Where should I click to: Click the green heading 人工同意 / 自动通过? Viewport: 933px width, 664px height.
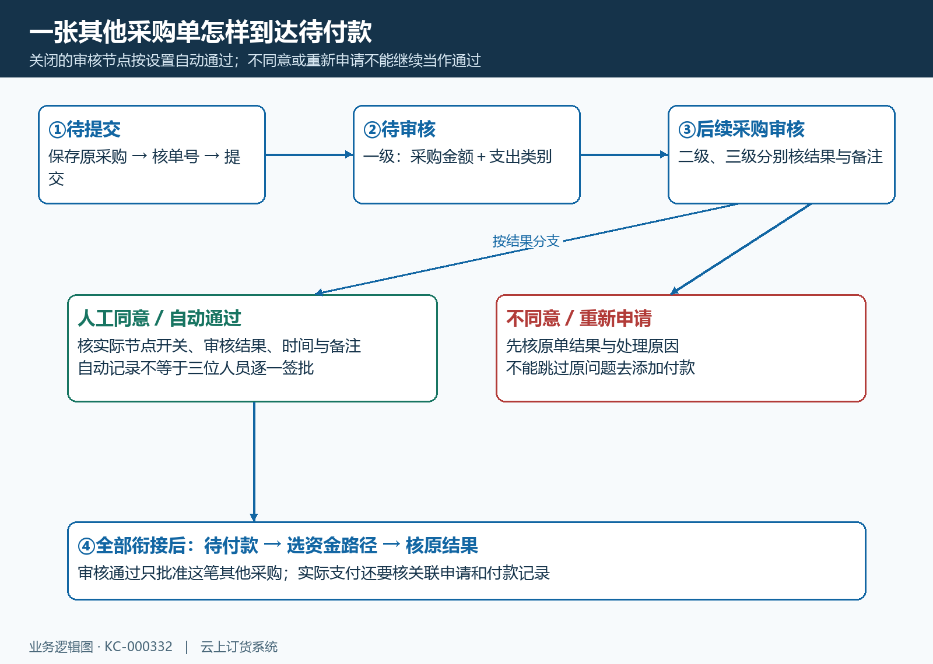tap(159, 319)
